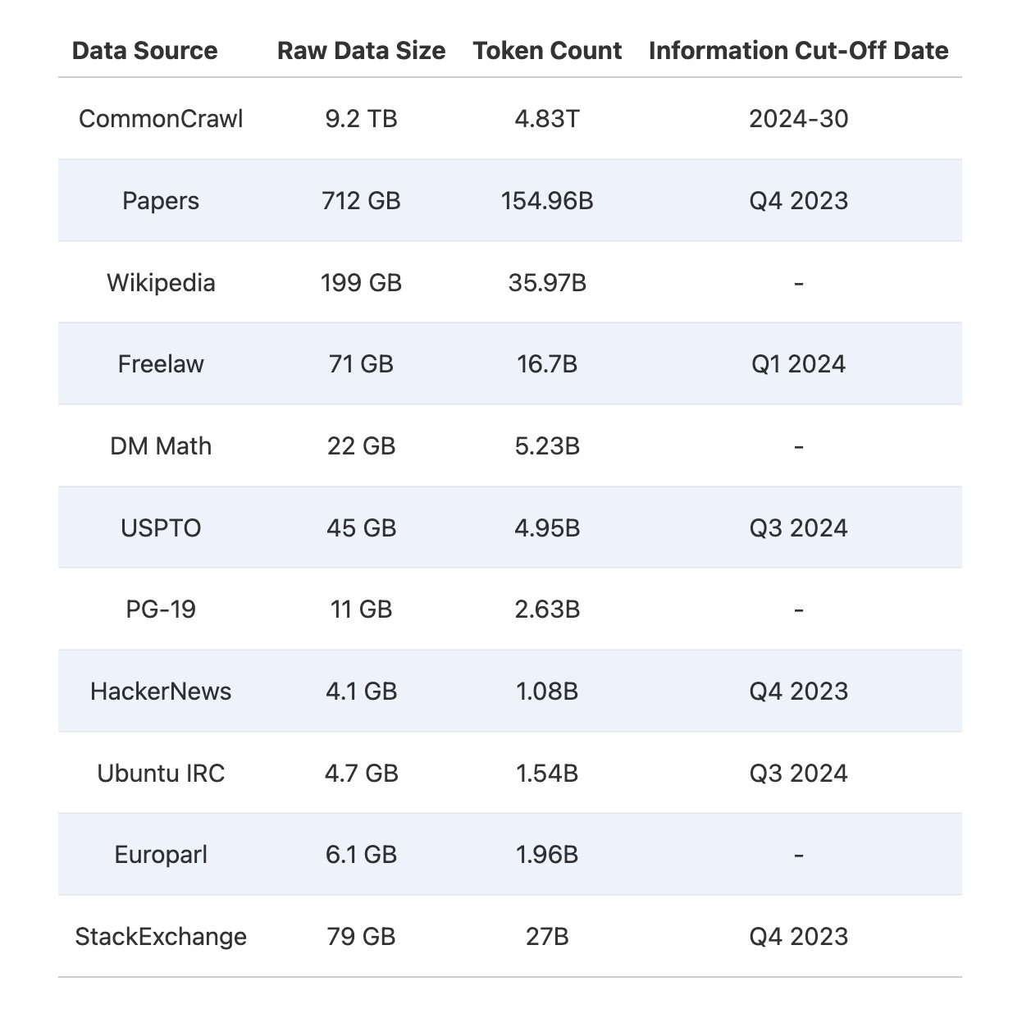The image size is (1022, 1009).
Task: Select the Europarl row label
Action: 161,855
